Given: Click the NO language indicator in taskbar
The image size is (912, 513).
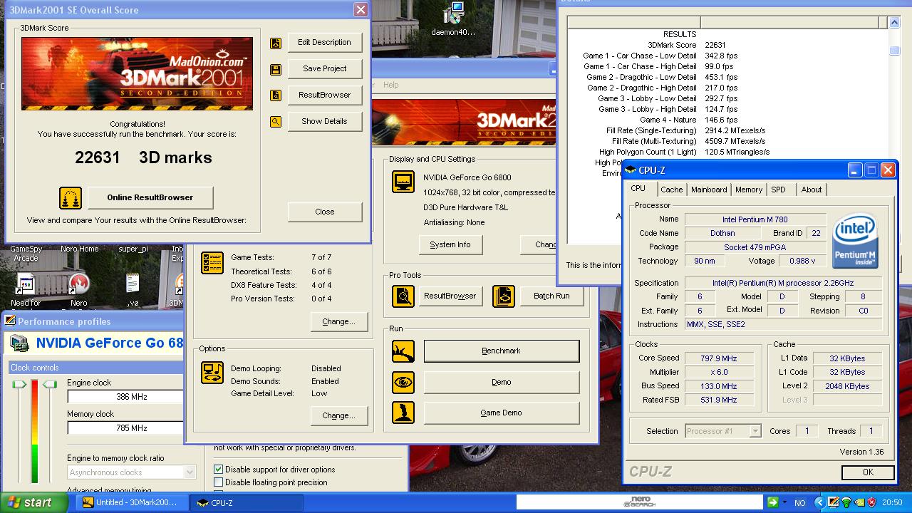Looking at the screenshot, I should [x=800, y=503].
